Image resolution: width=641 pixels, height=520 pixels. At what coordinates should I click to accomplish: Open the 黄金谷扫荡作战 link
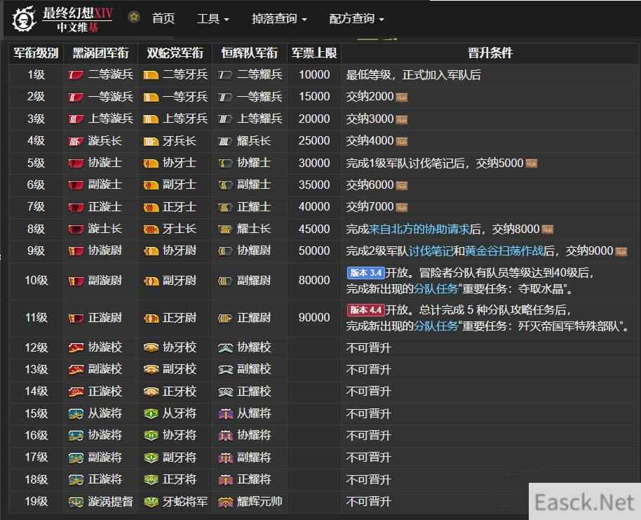(504, 251)
